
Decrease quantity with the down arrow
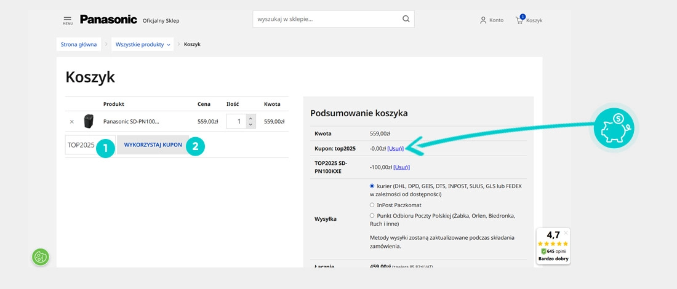tap(250, 125)
